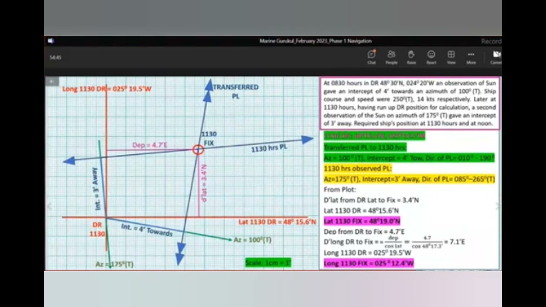Viewport: 546px width, 307px height.
Task: Click the red fix circle marker
Action: pos(198,149)
